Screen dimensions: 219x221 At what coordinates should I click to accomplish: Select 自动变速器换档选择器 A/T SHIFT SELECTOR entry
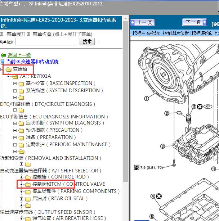[x=51, y=171]
